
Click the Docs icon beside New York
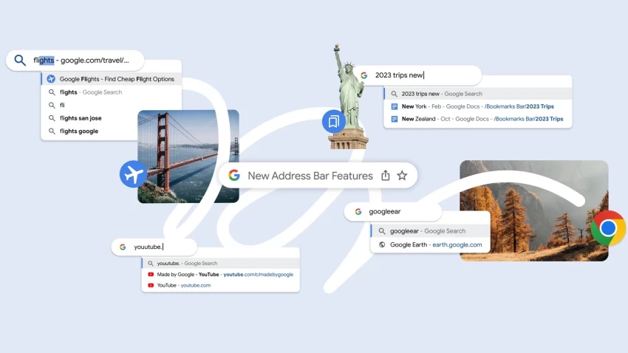[394, 106]
